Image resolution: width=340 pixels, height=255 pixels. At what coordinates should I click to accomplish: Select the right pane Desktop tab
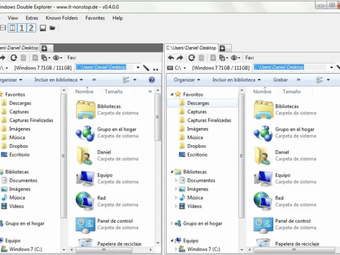(x=191, y=48)
